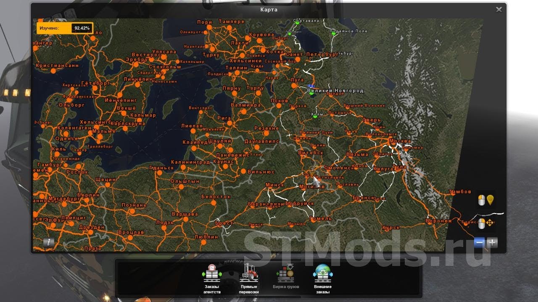Click the Даугавпилс label
This screenshot has width=538, height=302.
coord(261,141)
